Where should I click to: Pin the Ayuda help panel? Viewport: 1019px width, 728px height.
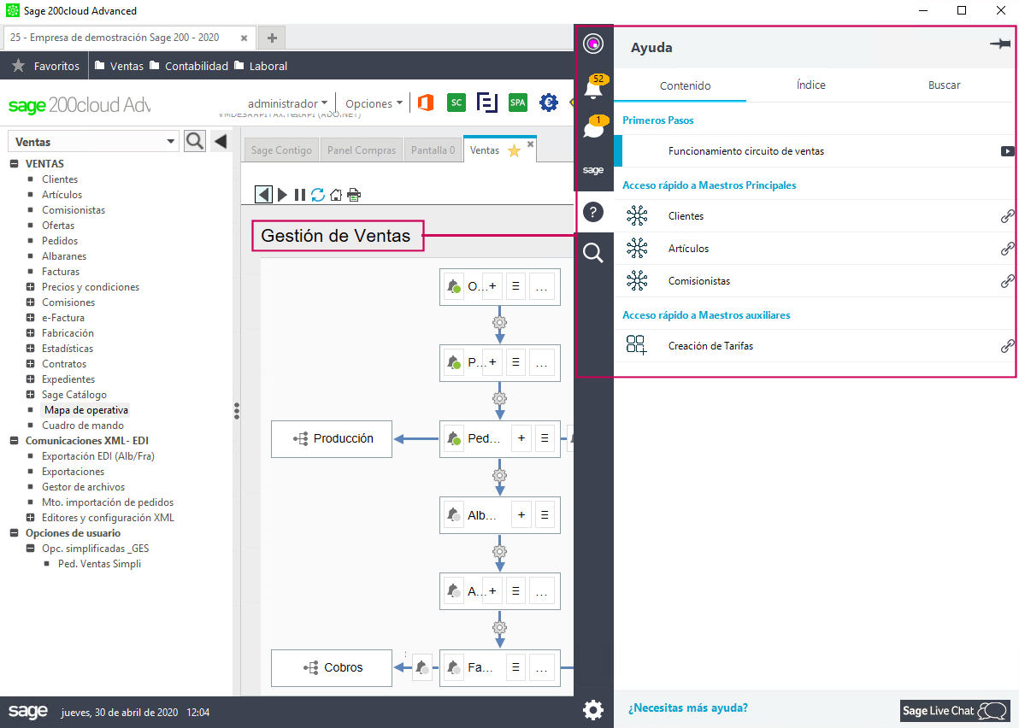(x=999, y=44)
